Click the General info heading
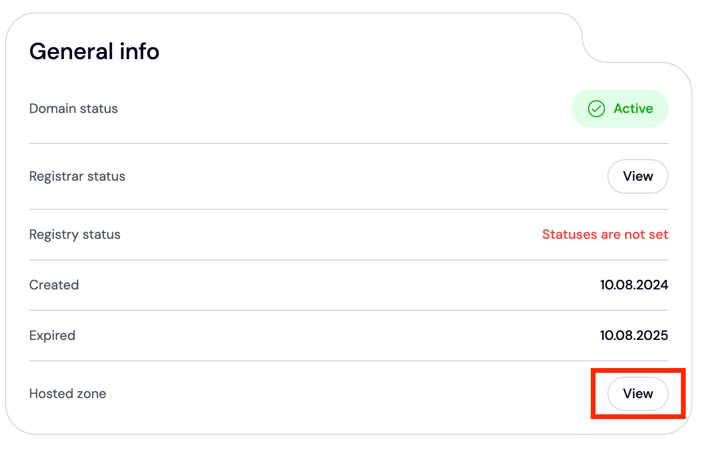The width and height of the screenshot is (711, 451). click(x=94, y=51)
